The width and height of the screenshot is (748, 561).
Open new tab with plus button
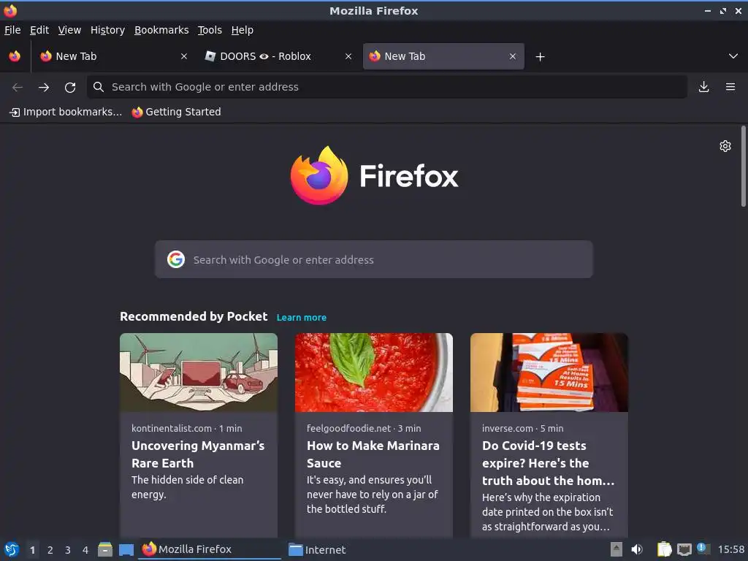pyautogui.click(x=540, y=57)
